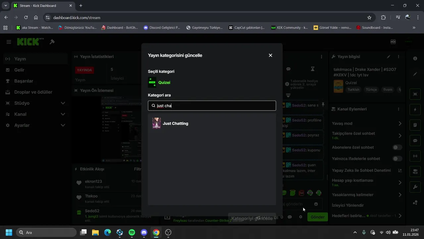The width and height of the screenshot is (424, 239).
Task: Click the stream preview thumbnail
Action: tap(121, 129)
